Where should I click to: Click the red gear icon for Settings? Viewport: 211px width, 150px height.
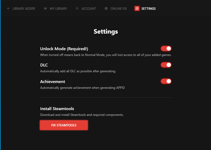[137, 9]
